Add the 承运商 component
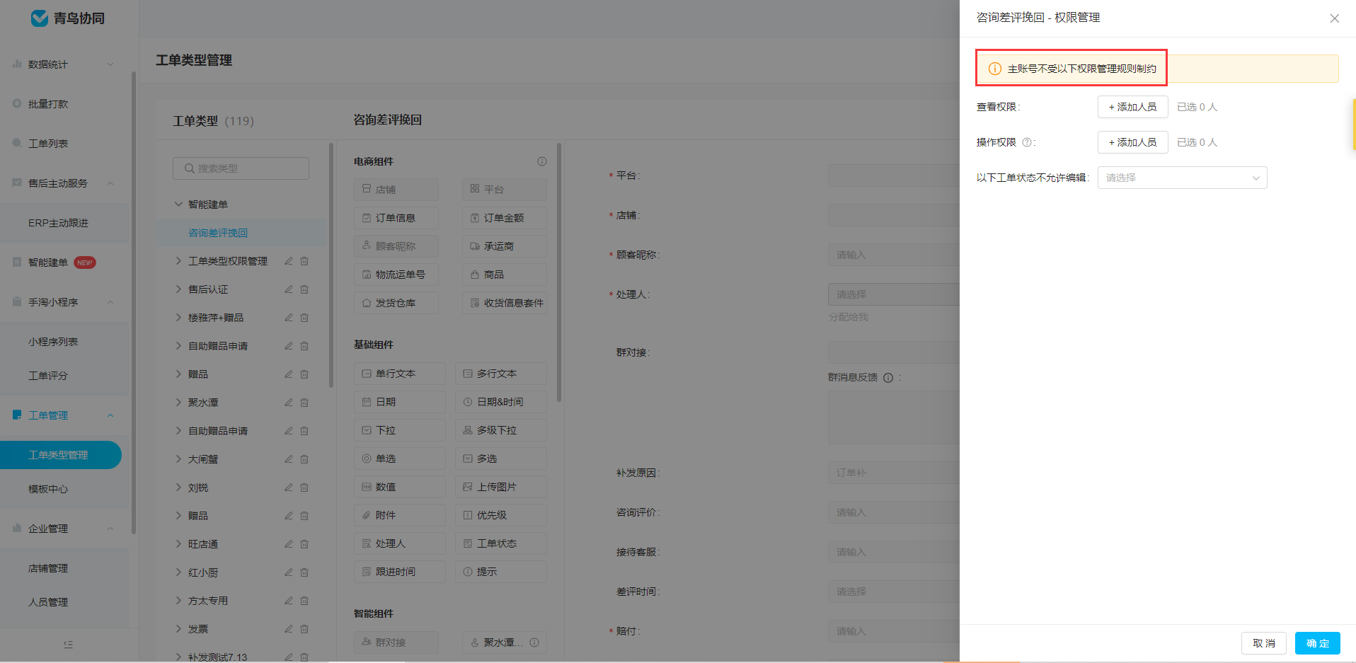1356x663 pixels. [505, 246]
